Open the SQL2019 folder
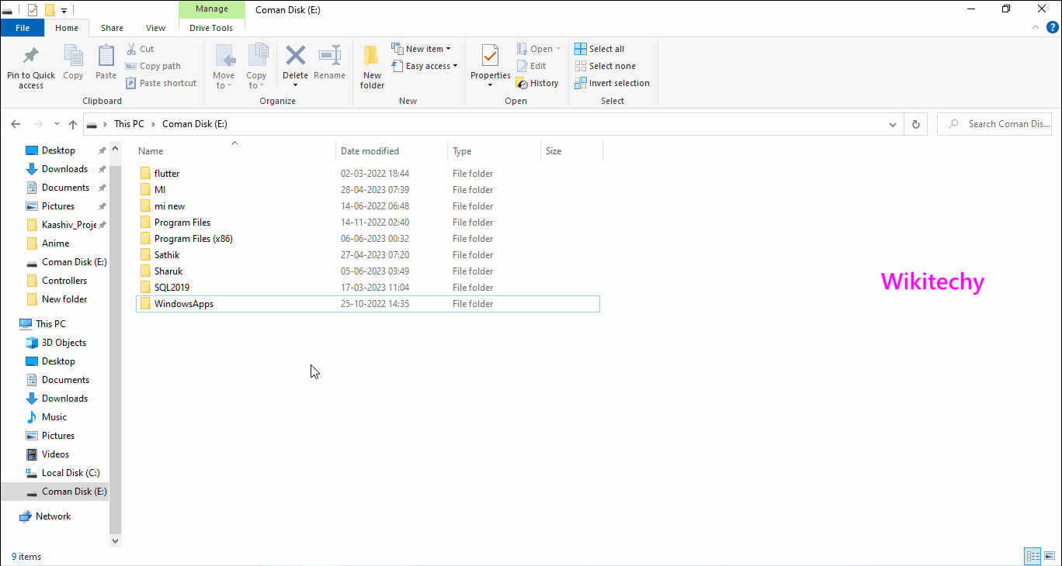 pos(172,287)
